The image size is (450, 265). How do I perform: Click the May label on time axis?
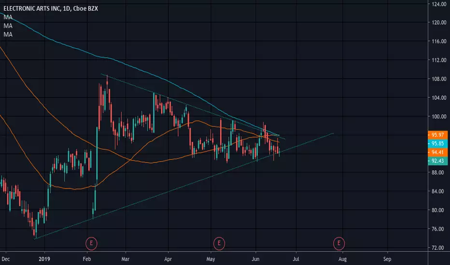coord(211,259)
